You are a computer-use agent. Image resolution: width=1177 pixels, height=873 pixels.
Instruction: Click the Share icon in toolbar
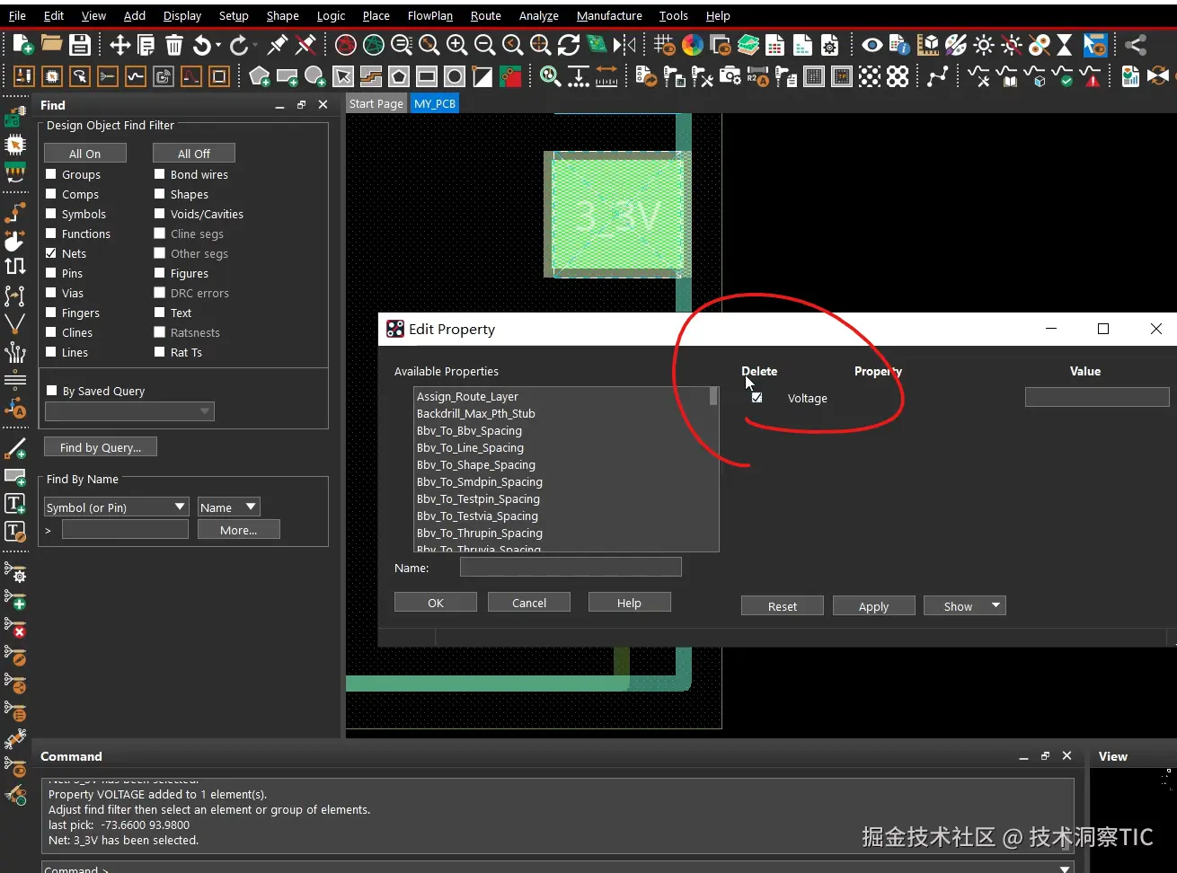(x=1136, y=45)
